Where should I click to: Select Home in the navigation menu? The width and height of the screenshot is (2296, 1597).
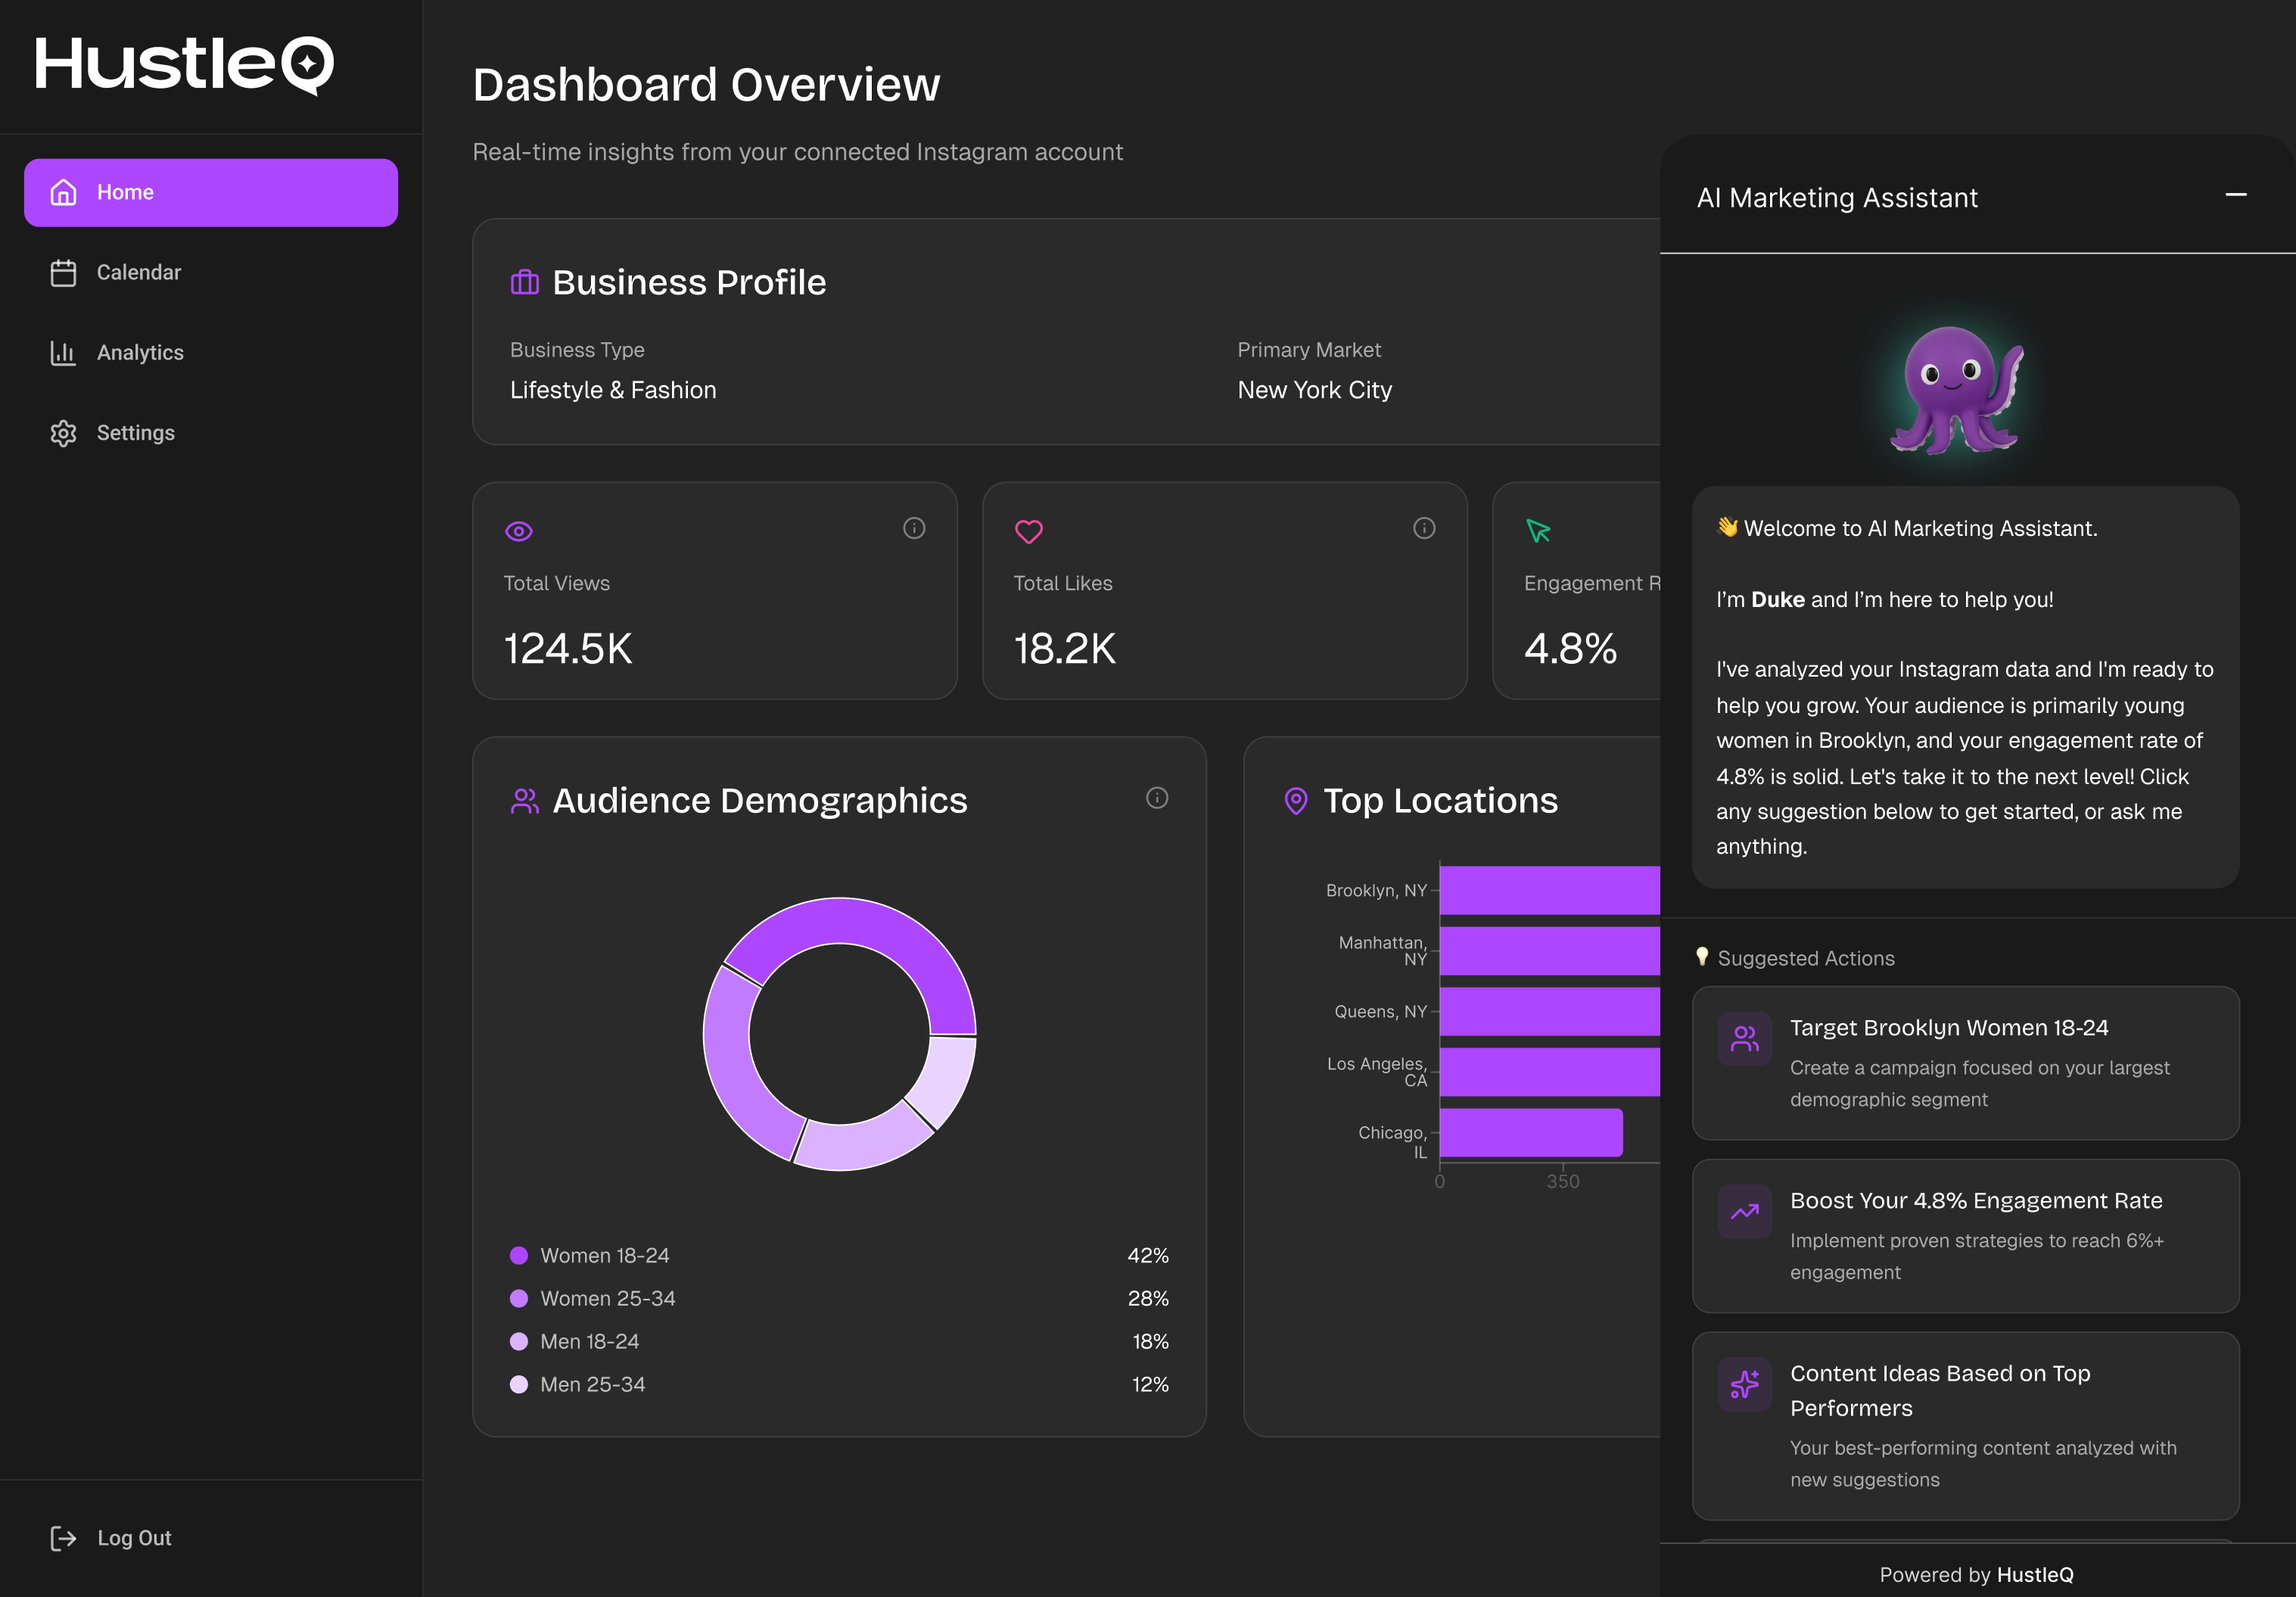coord(125,192)
